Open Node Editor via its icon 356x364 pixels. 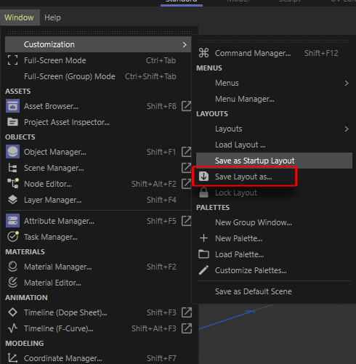coord(12,184)
